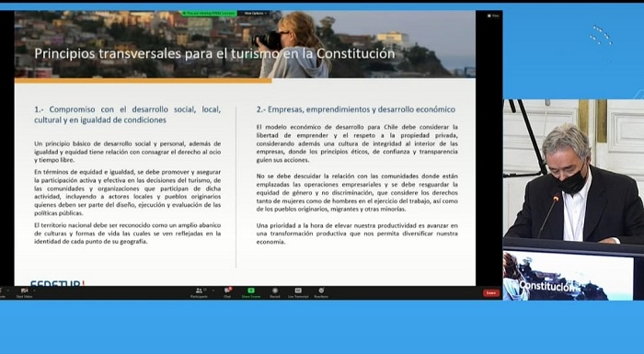
Task: Switch layout with the top-right View button
Action: [x=494, y=16]
